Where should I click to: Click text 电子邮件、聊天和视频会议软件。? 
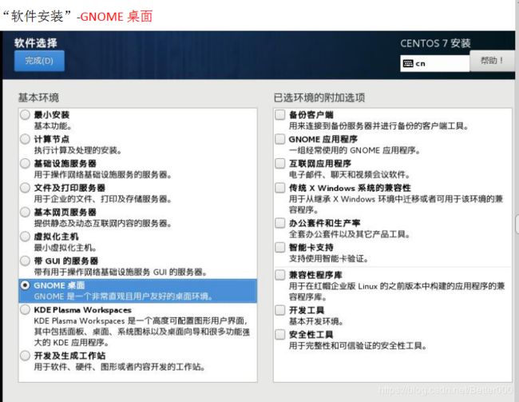click(x=350, y=175)
